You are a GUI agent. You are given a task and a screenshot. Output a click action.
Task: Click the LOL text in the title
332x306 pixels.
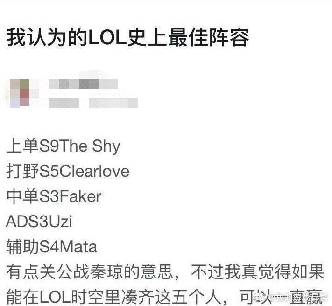click(107, 38)
